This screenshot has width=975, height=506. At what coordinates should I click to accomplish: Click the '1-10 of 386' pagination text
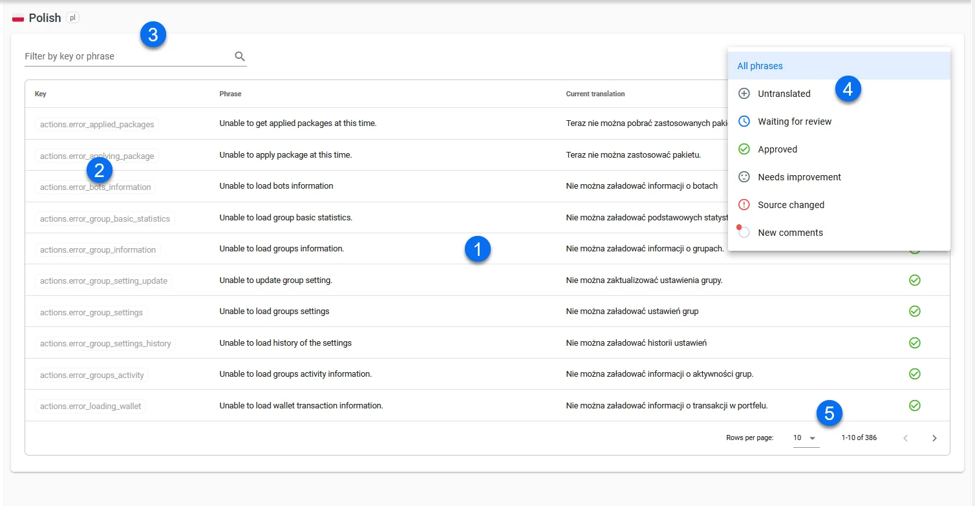click(x=859, y=438)
